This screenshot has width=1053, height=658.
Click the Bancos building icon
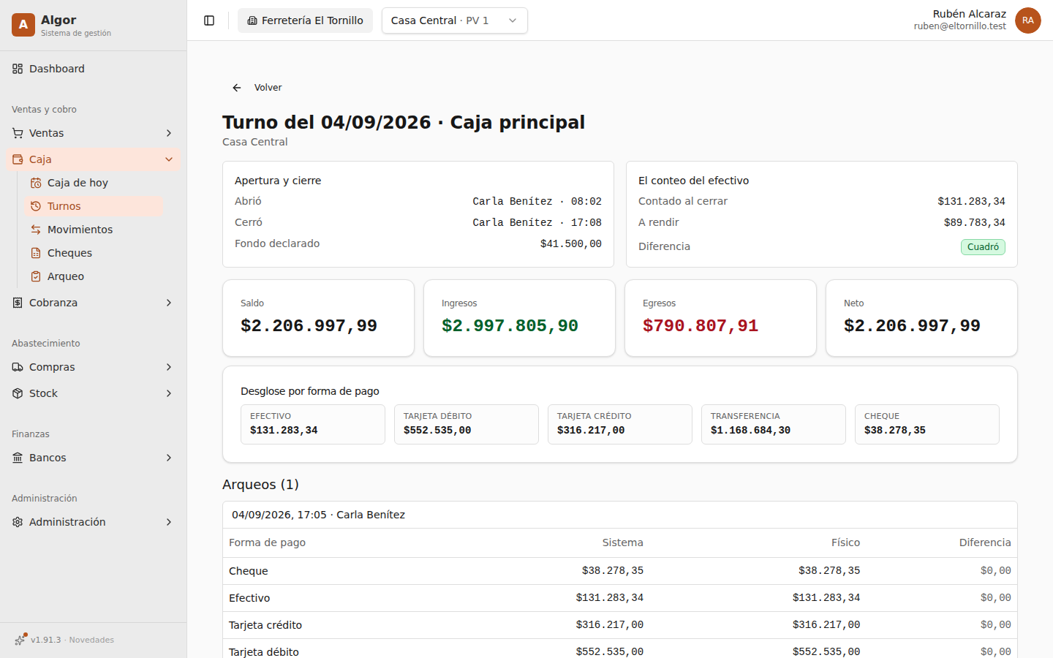[18, 458]
